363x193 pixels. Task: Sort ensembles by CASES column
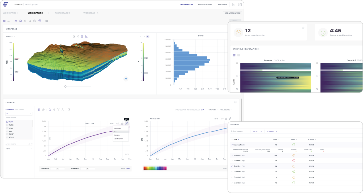coord(275,139)
